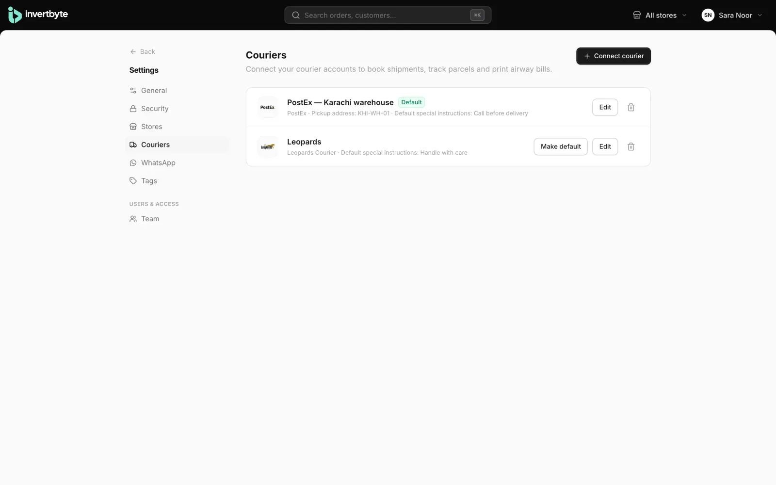
Task: Click the General settings sliders icon
Action: click(x=133, y=91)
